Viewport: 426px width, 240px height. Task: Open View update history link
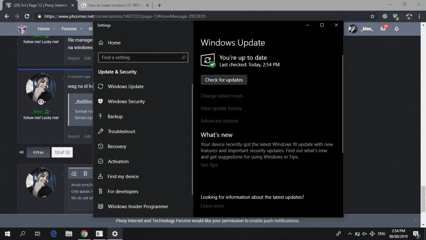pyautogui.click(x=221, y=108)
